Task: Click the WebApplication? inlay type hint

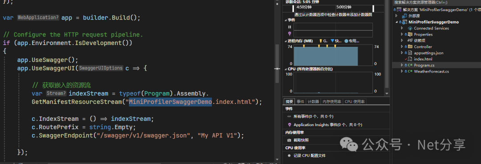Action: pyautogui.click(x=38, y=17)
